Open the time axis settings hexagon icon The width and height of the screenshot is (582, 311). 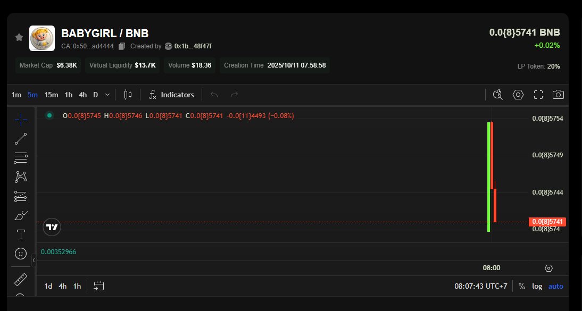tap(548, 268)
